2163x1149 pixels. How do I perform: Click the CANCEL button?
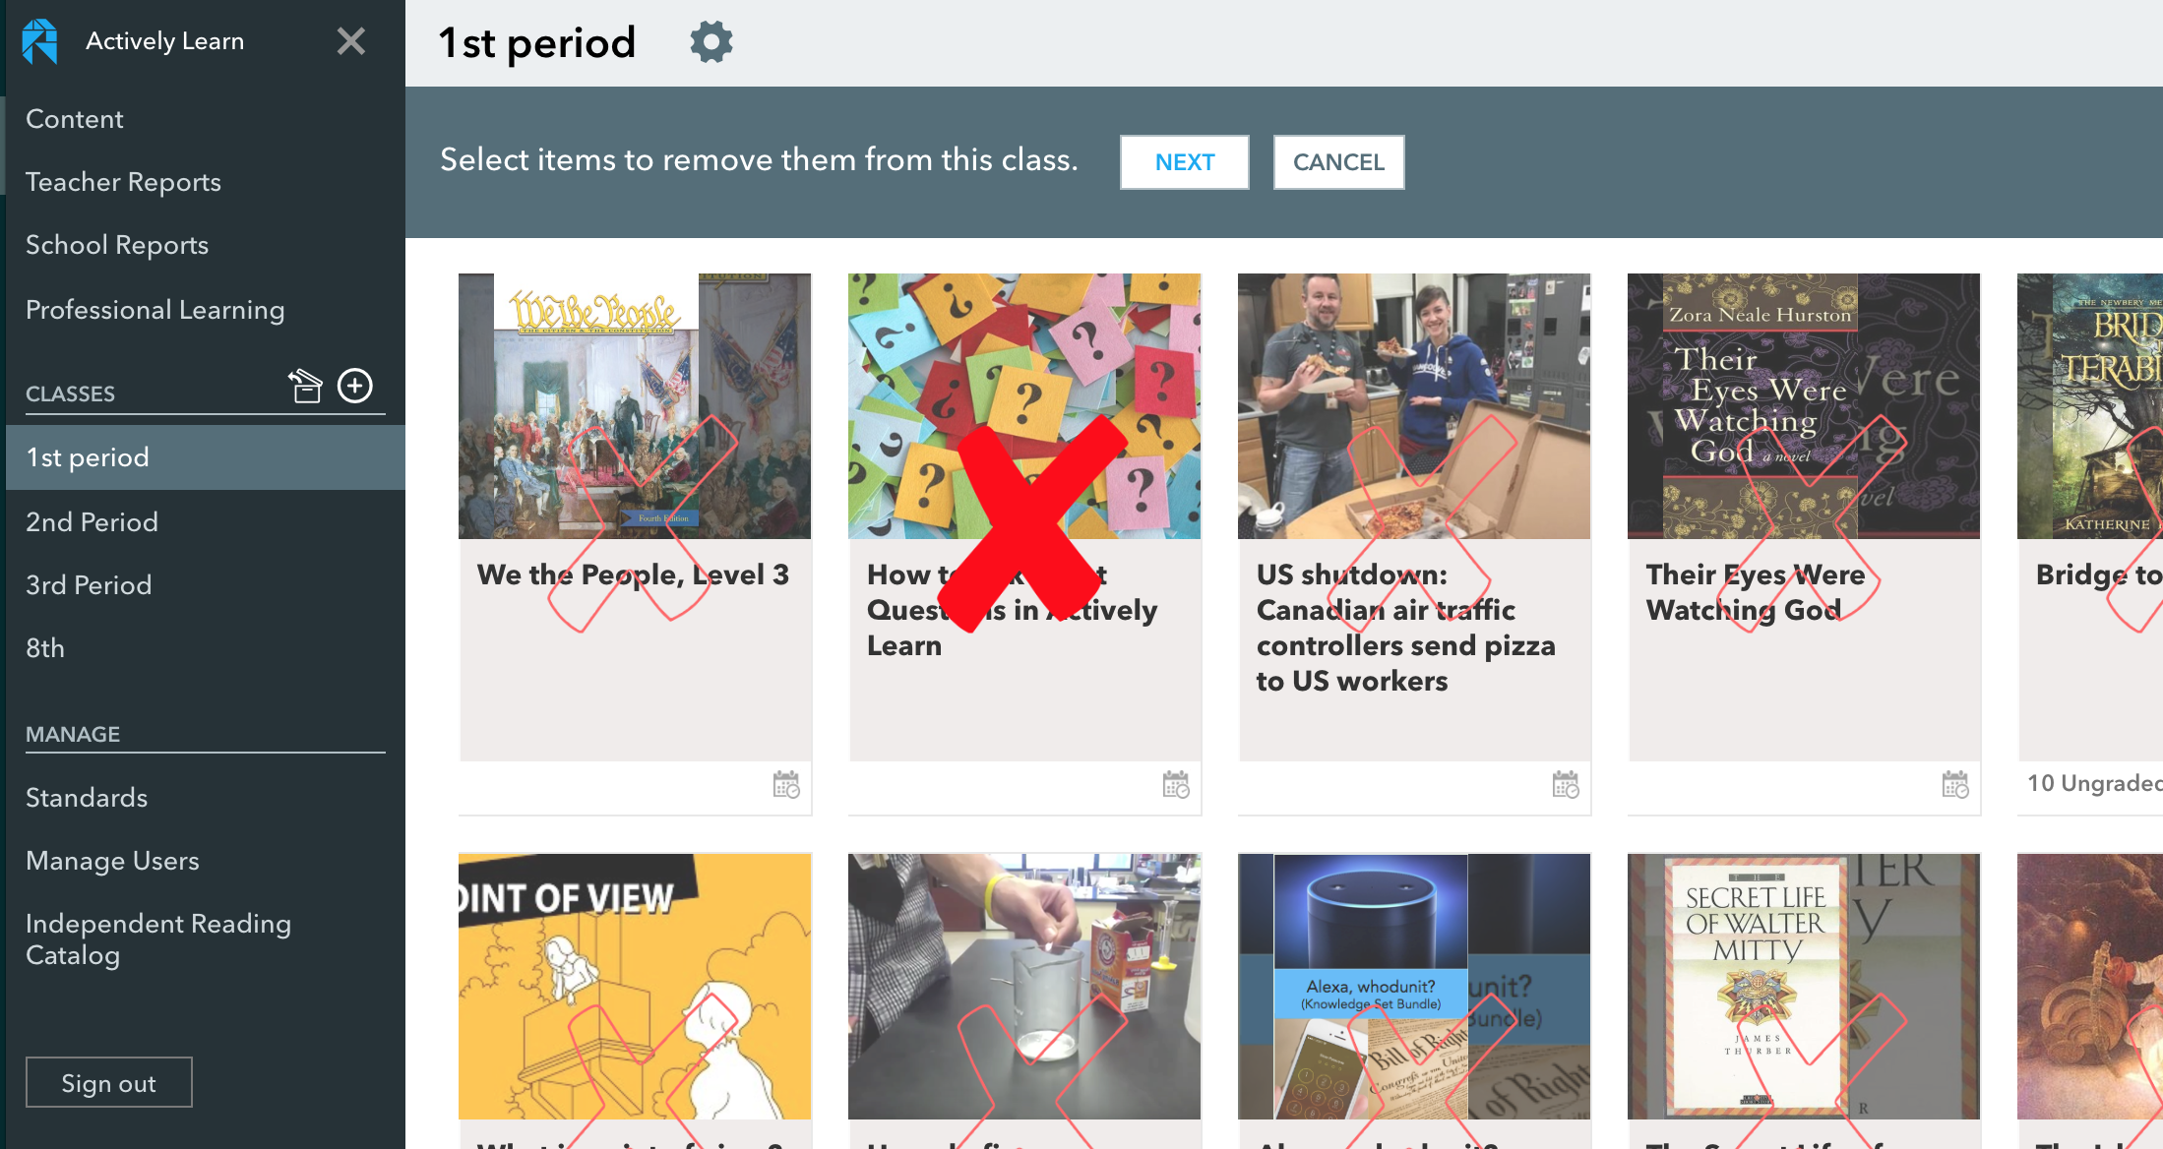[x=1338, y=162]
